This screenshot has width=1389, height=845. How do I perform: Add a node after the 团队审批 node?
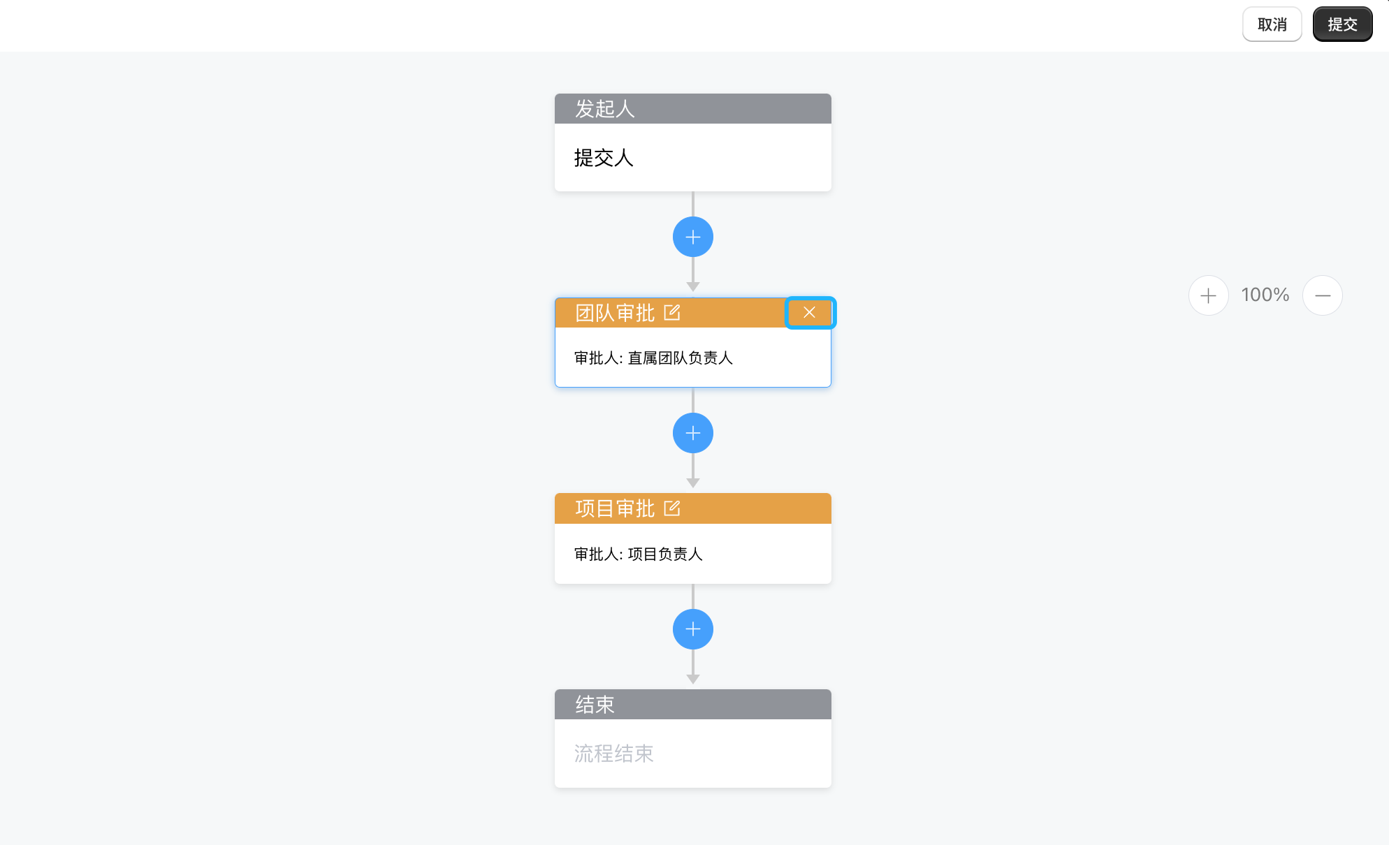coord(692,433)
